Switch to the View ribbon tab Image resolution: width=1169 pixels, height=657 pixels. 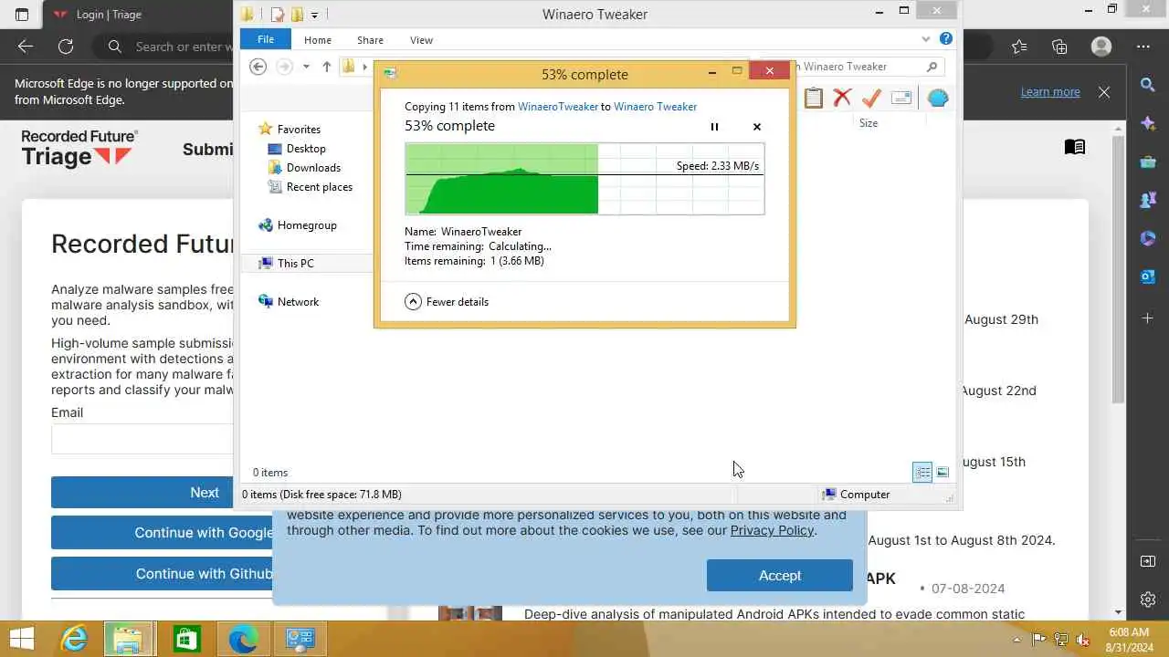pos(421,40)
